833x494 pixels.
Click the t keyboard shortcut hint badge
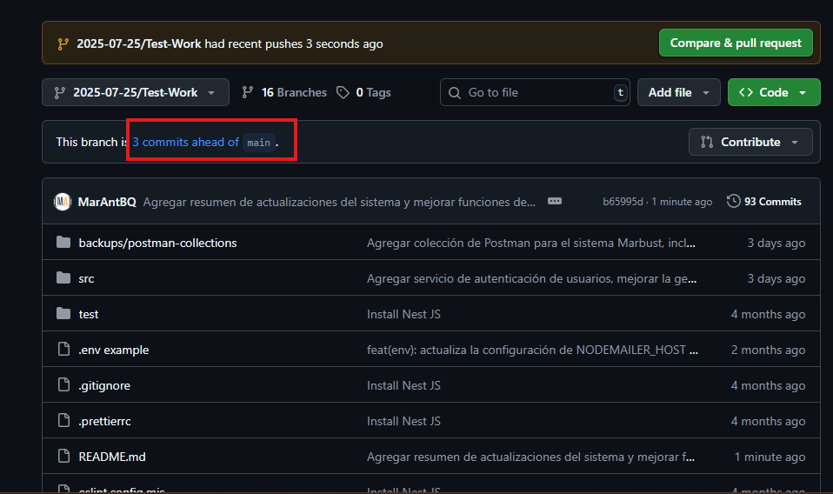[620, 92]
